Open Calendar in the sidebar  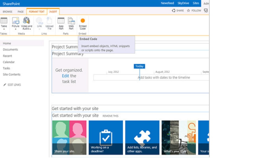tap(9, 62)
